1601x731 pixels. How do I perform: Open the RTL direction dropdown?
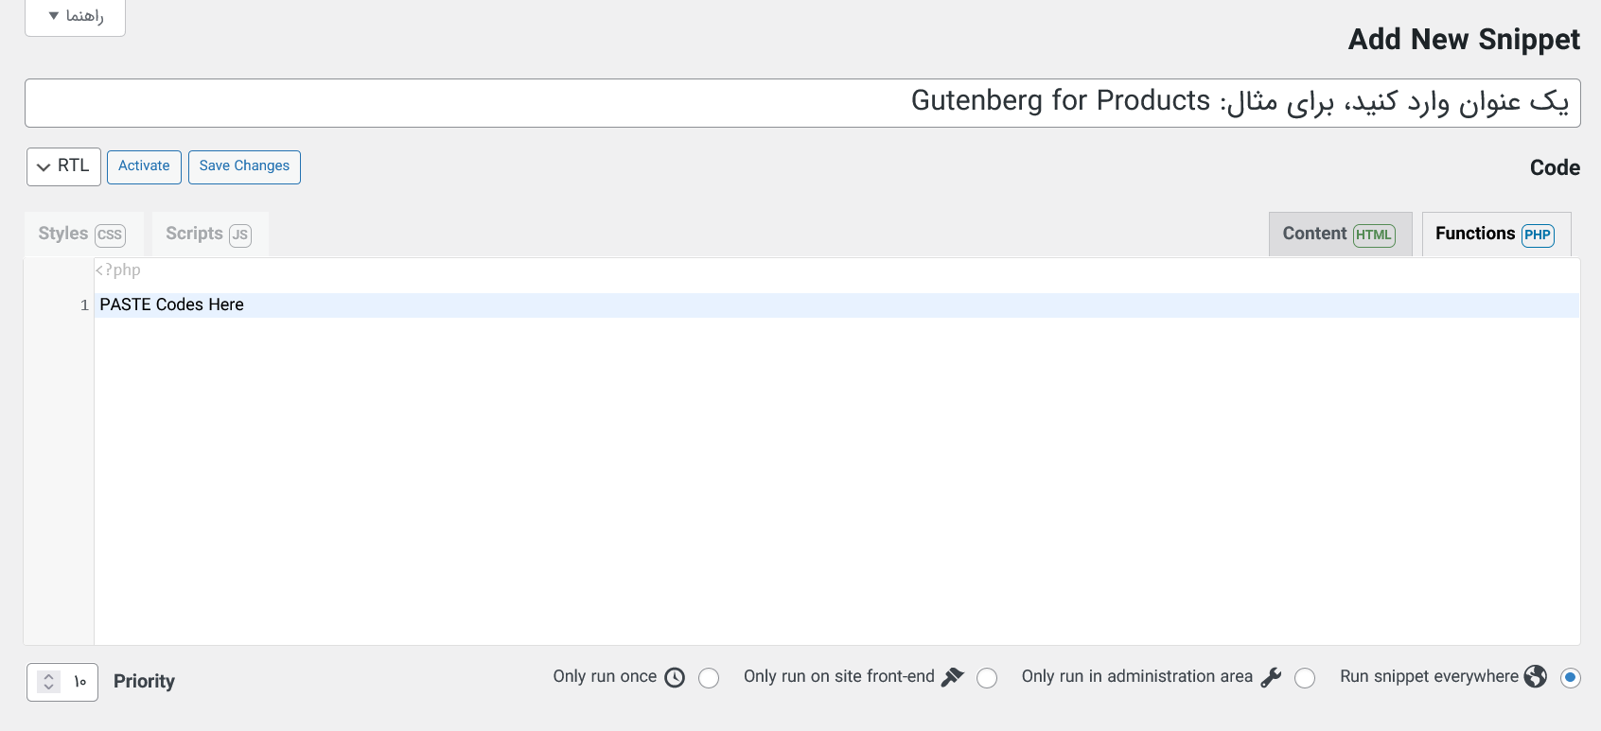tap(63, 166)
